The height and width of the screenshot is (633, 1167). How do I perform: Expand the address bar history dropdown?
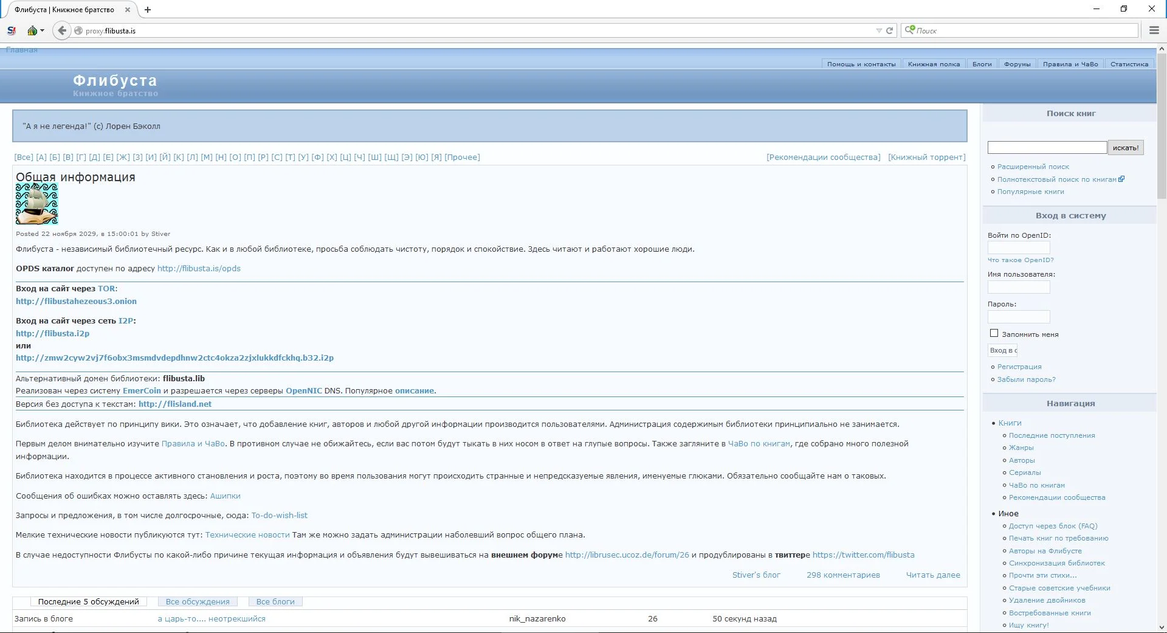point(879,30)
